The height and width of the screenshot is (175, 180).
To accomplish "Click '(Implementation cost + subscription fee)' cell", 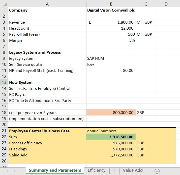I will [x=47, y=119].
